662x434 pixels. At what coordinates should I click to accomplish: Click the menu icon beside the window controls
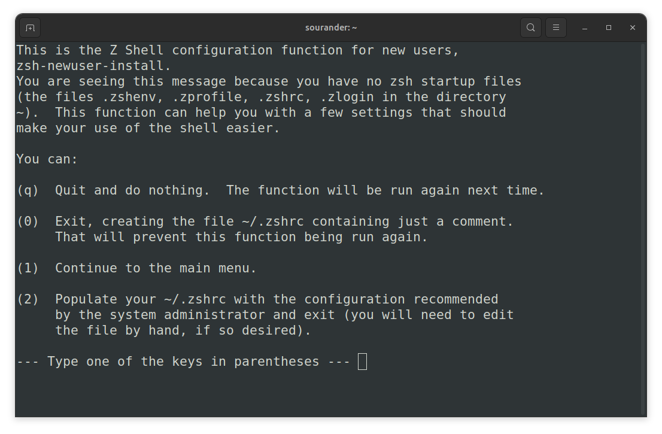point(555,28)
